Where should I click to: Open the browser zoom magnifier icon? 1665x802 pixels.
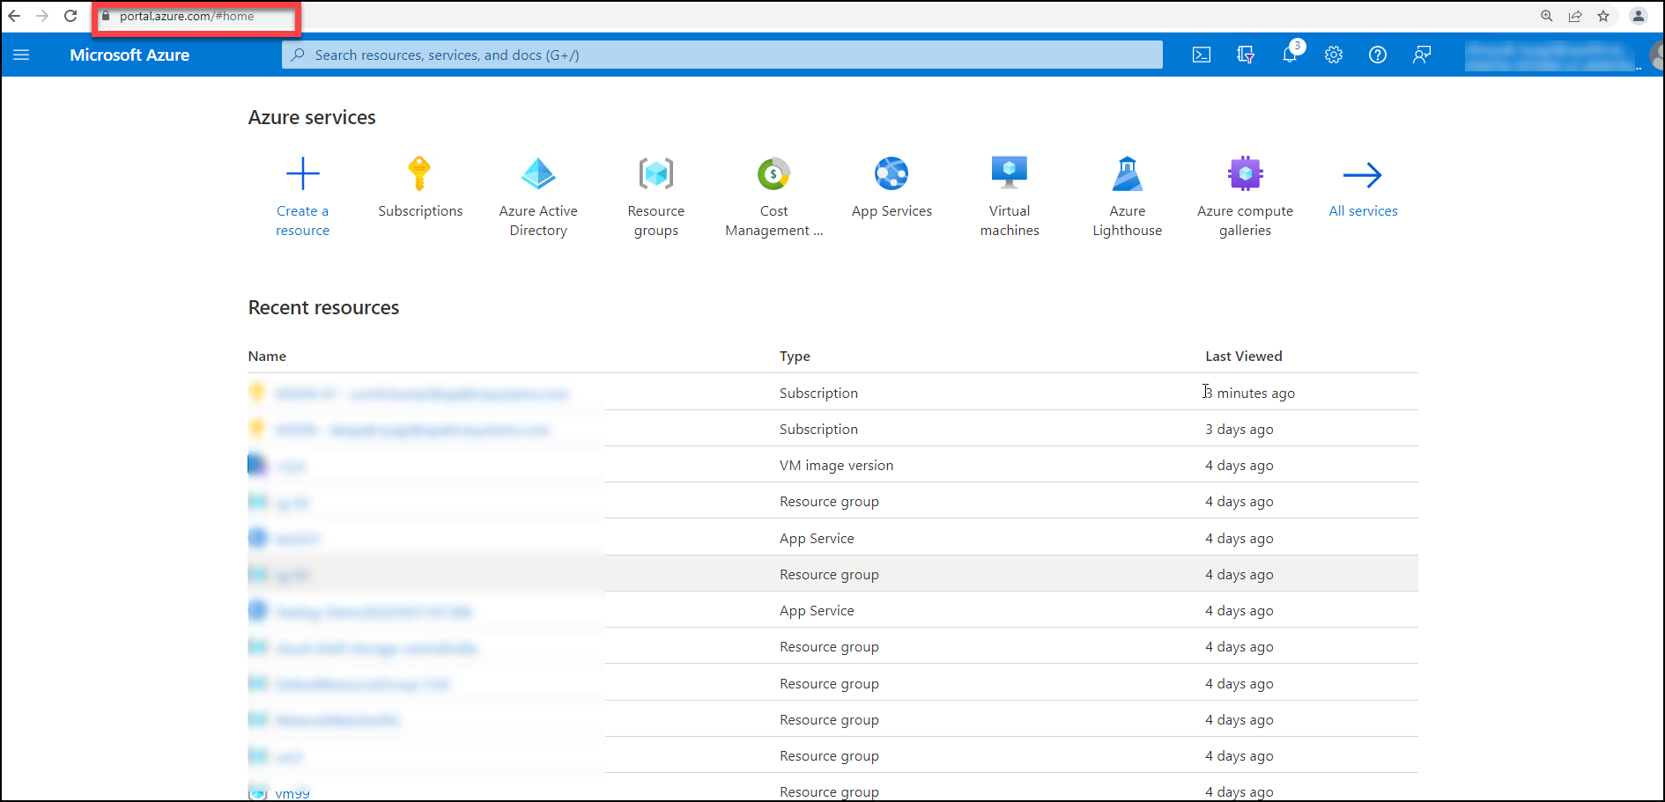1547,16
